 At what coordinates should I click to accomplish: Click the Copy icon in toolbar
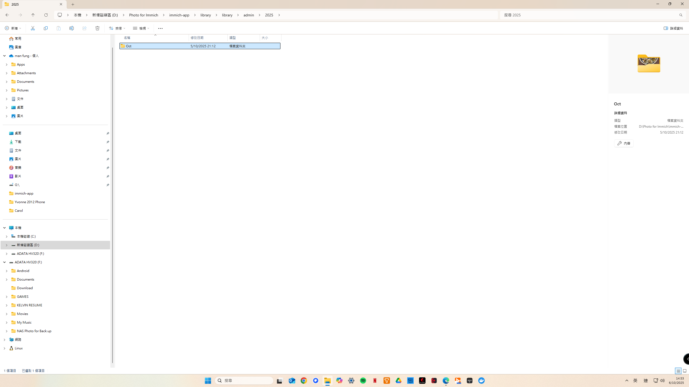click(x=46, y=28)
